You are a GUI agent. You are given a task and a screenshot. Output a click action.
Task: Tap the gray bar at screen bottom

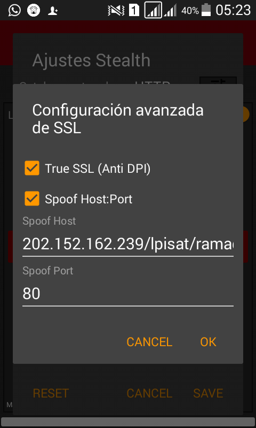[x=128, y=422]
